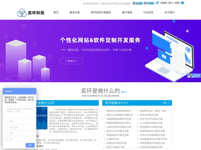Open 医疗卫生APP解决方案 link

click(x=151, y=119)
